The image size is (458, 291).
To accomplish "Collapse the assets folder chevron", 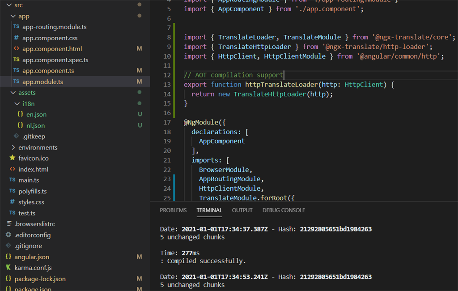I will tap(13, 92).
